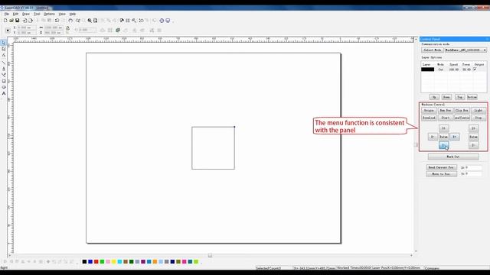Select the pointer pick tool in left toolbar
This screenshot has height=275, width=490.
[4, 43]
